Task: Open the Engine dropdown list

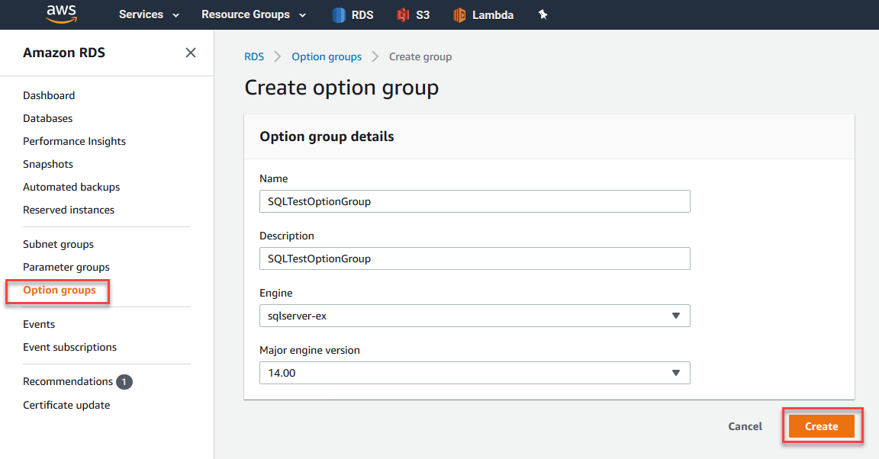Action: pyautogui.click(x=475, y=316)
